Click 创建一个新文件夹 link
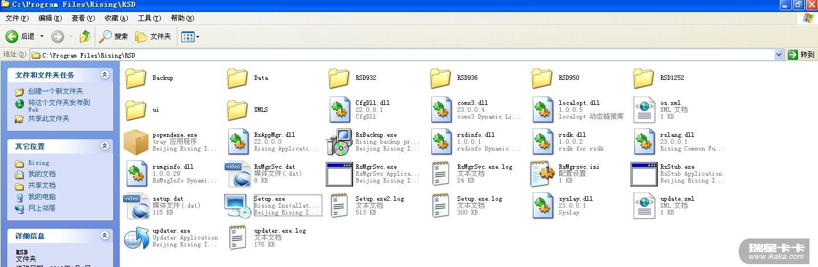Image resolution: width=818 pixels, height=267 pixels. click(x=55, y=91)
